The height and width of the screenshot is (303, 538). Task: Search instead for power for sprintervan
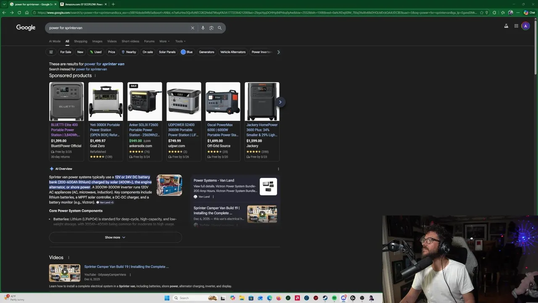[x=91, y=69]
